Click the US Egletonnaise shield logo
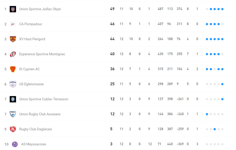The image size is (236, 150). pos(13,84)
